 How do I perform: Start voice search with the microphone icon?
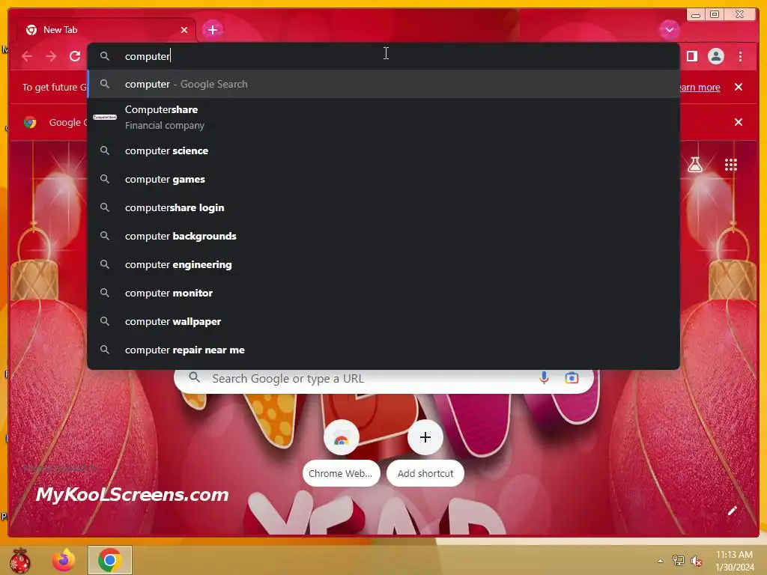tap(544, 378)
